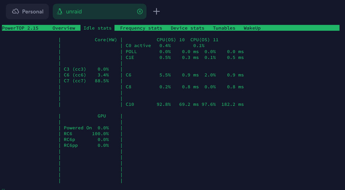The width and height of the screenshot is (345, 190).
Task: Click the 2.0% C6 value
Action: pyautogui.click(x=210, y=75)
